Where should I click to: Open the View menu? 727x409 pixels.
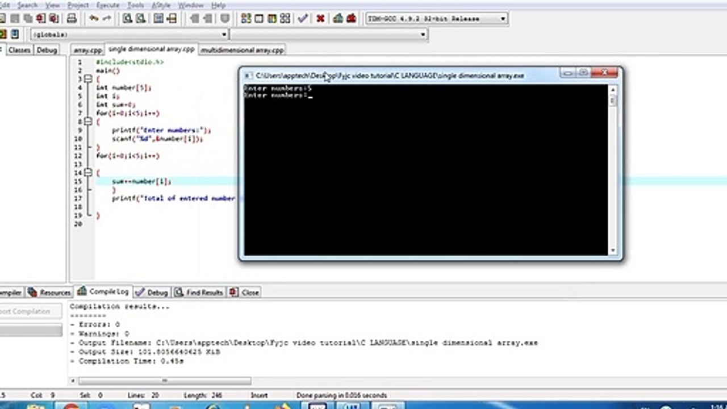(52, 5)
